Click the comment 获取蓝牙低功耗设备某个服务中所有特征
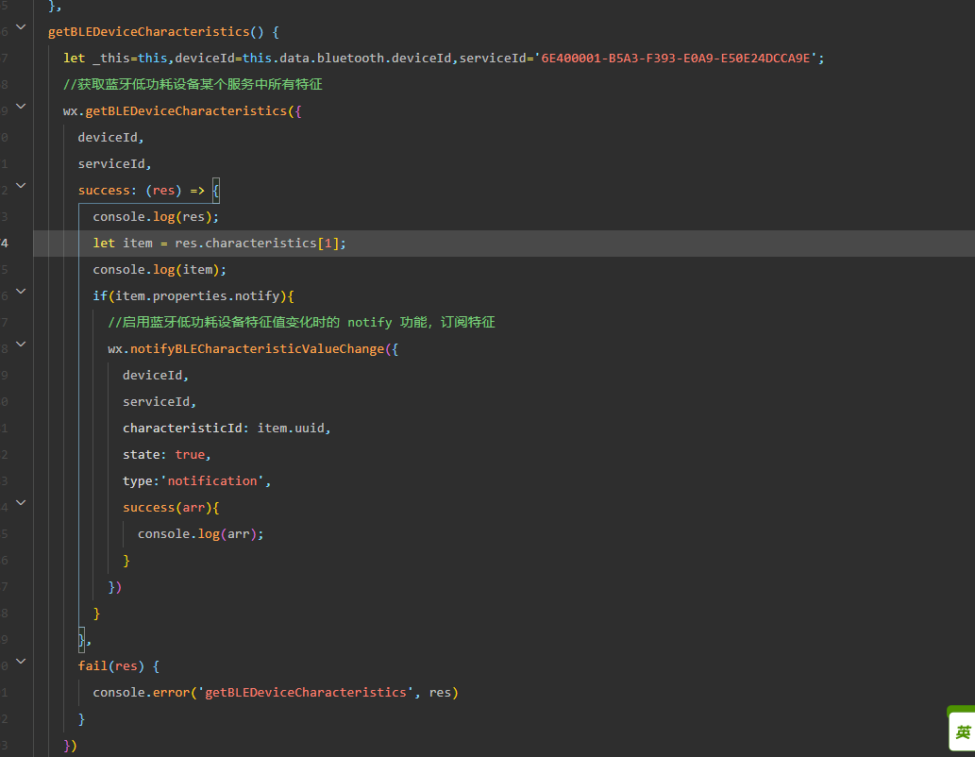Viewport: 975px width, 757px height. pyautogui.click(x=193, y=85)
